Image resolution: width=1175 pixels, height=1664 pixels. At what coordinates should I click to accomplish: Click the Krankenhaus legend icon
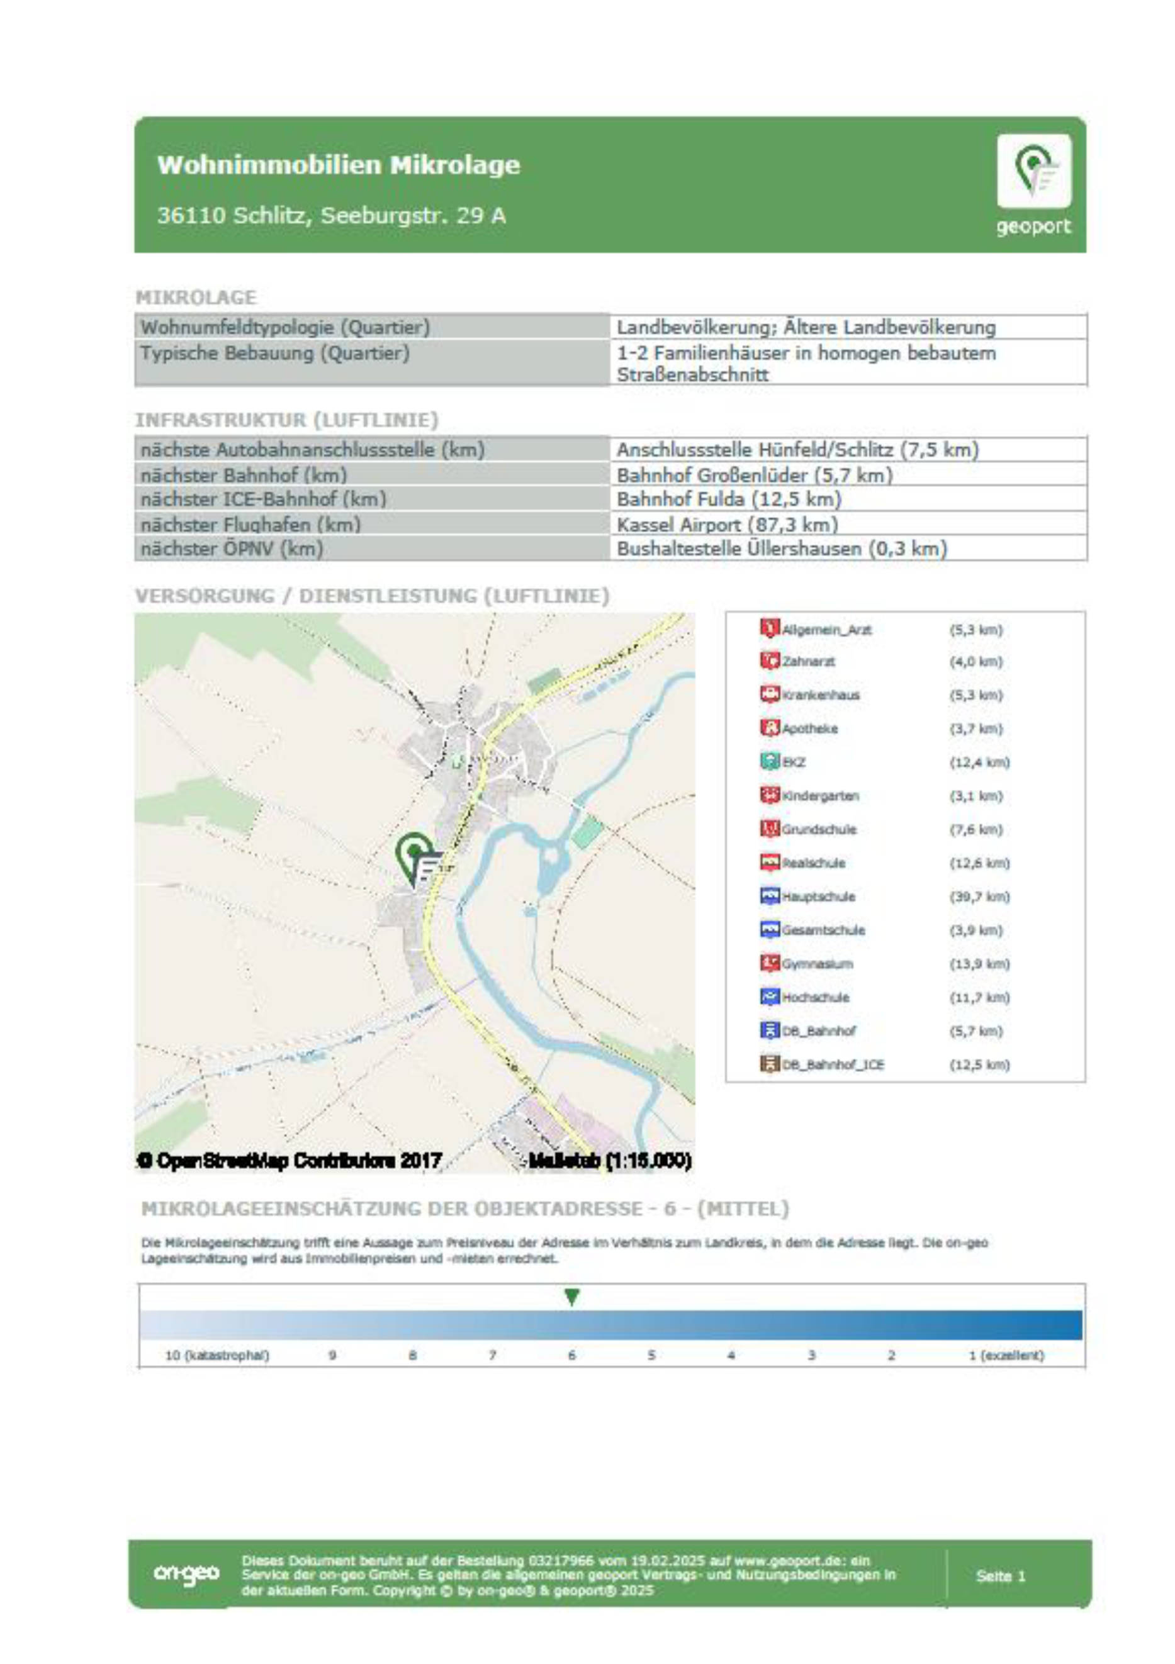(x=768, y=695)
